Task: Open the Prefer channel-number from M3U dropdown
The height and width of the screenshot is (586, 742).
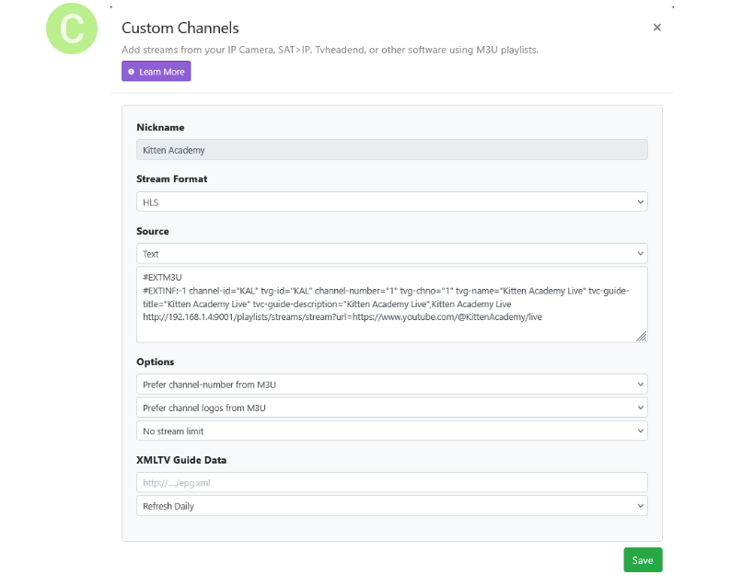Action: tap(391, 384)
